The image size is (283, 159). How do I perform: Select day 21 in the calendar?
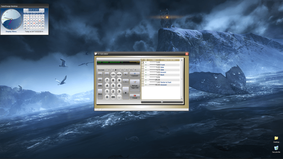[40, 23]
